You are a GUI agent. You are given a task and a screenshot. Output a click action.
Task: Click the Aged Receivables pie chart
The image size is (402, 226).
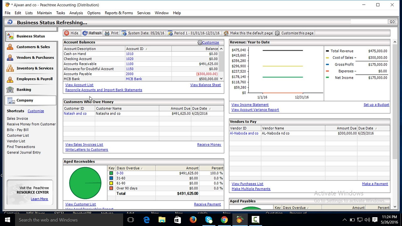click(x=85, y=183)
